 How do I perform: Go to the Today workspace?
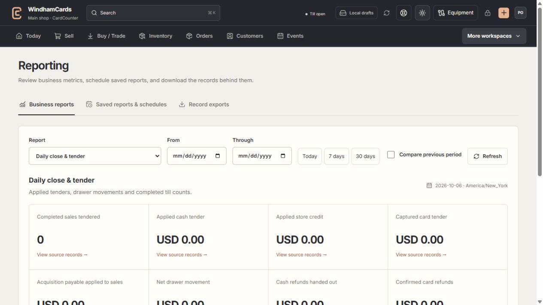tap(28, 36)
